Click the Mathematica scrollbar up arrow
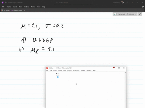Image resolution: width=145 pixels, height=108 pixels. click(x=125, y=73)
